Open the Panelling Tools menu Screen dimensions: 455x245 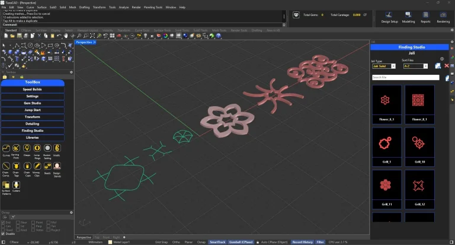tap(152, 7)
